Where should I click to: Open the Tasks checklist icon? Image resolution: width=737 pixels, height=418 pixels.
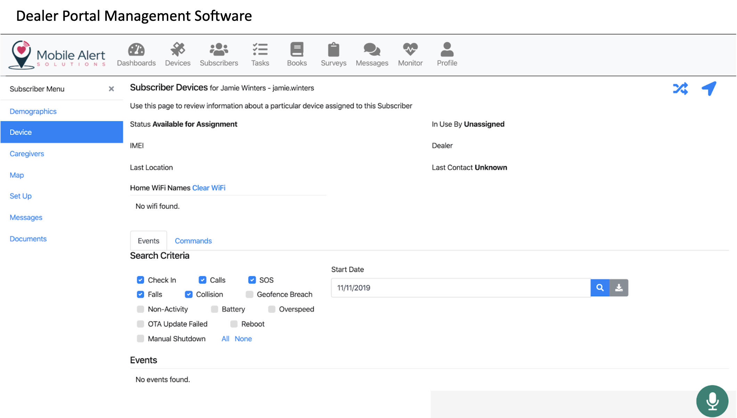coord(260,50)
